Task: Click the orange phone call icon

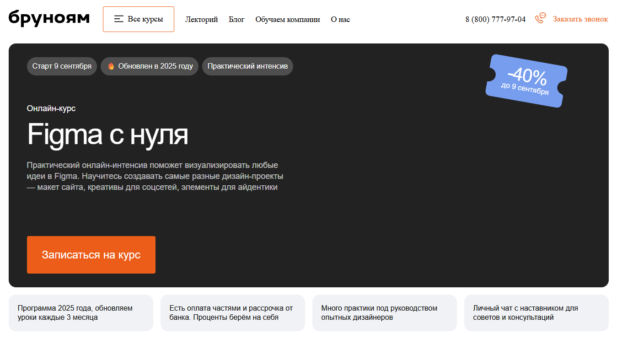Action: (x=541, y=18)
